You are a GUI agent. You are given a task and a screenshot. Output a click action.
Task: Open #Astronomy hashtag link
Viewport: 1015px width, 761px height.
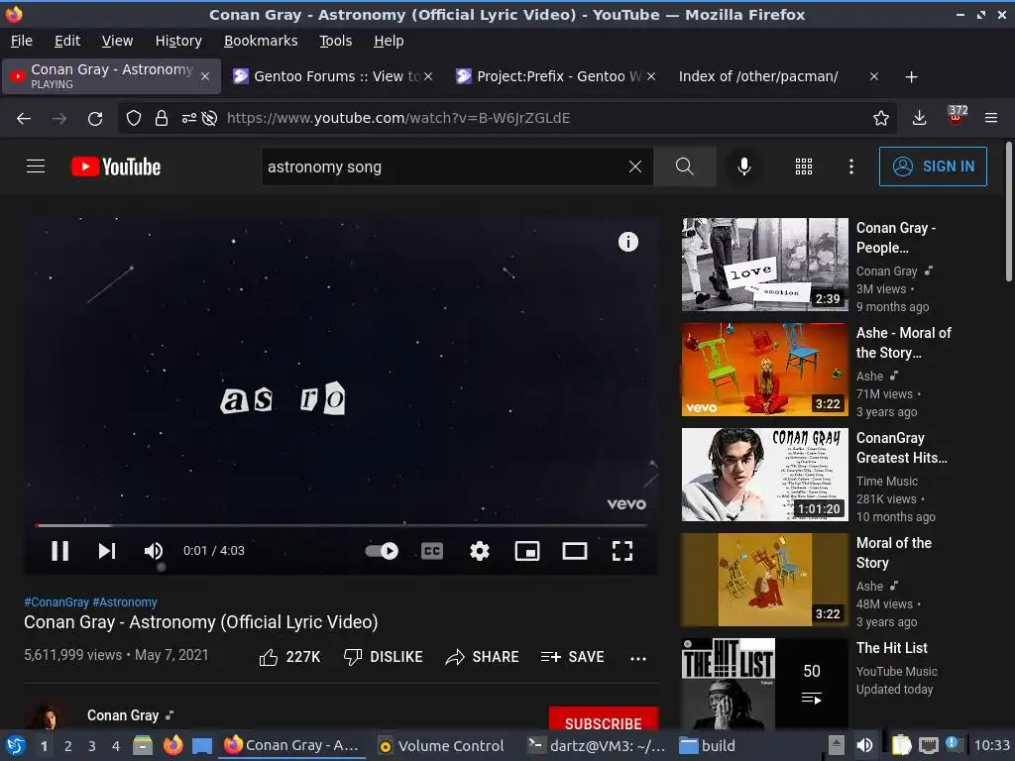125,601
